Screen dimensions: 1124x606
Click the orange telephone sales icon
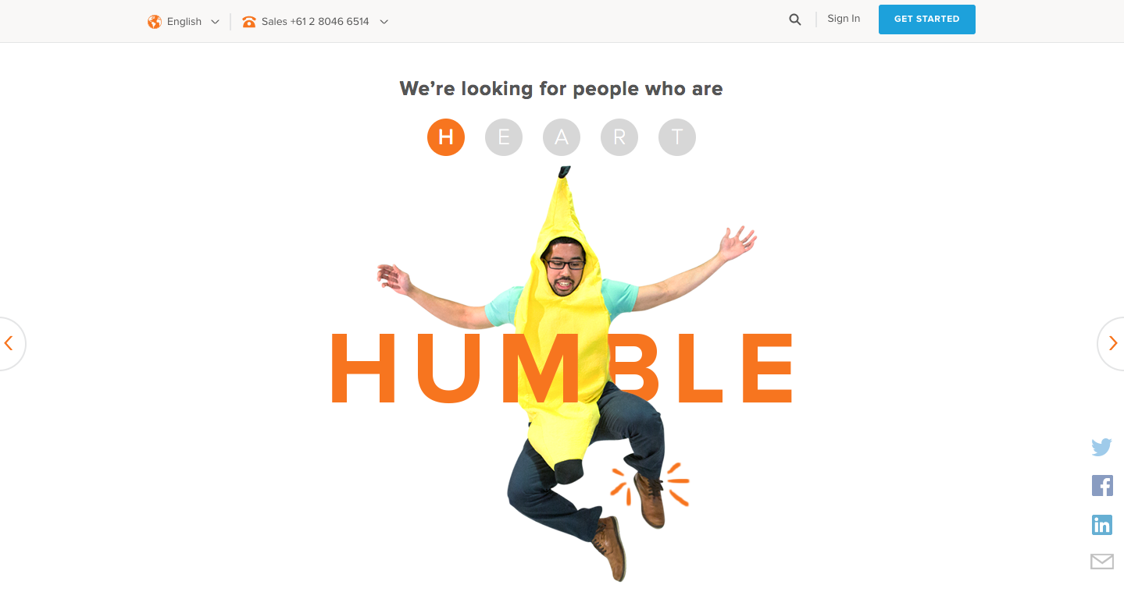249,22
